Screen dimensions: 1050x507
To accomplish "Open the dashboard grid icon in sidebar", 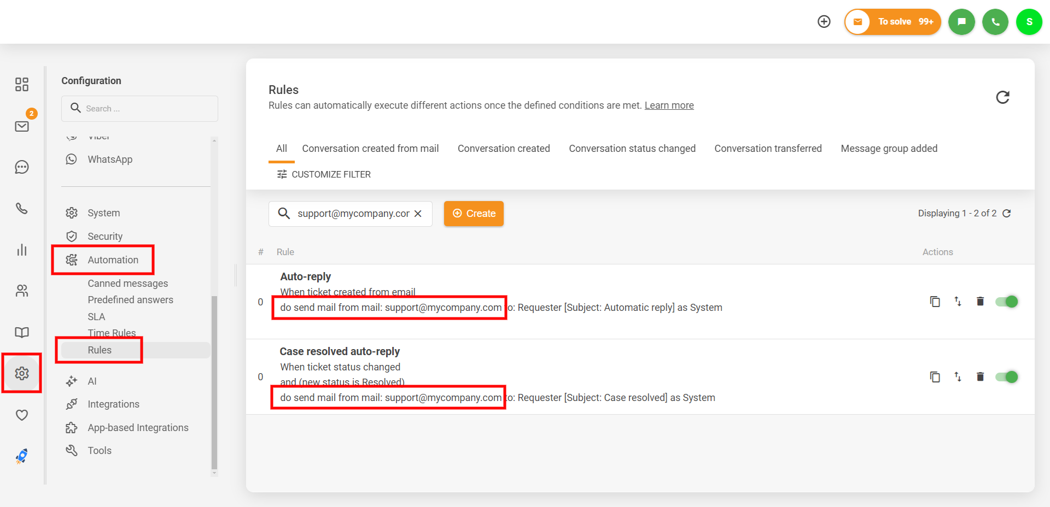I will pyautogui.click(x=22, y=84).
